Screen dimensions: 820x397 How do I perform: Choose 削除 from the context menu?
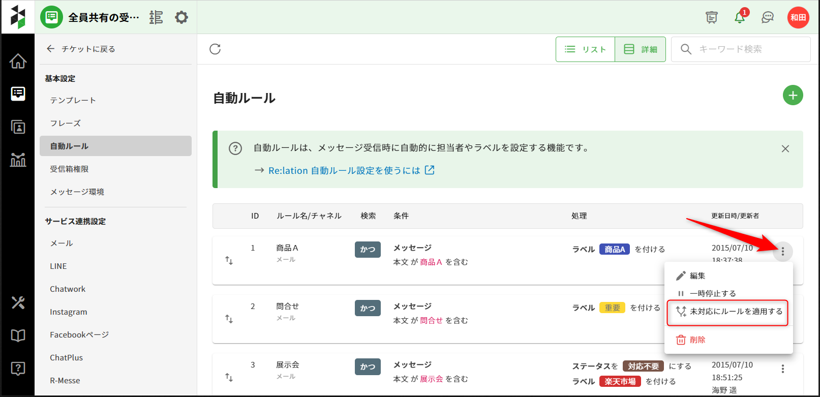pyautogui.click(x=697, y=340)
